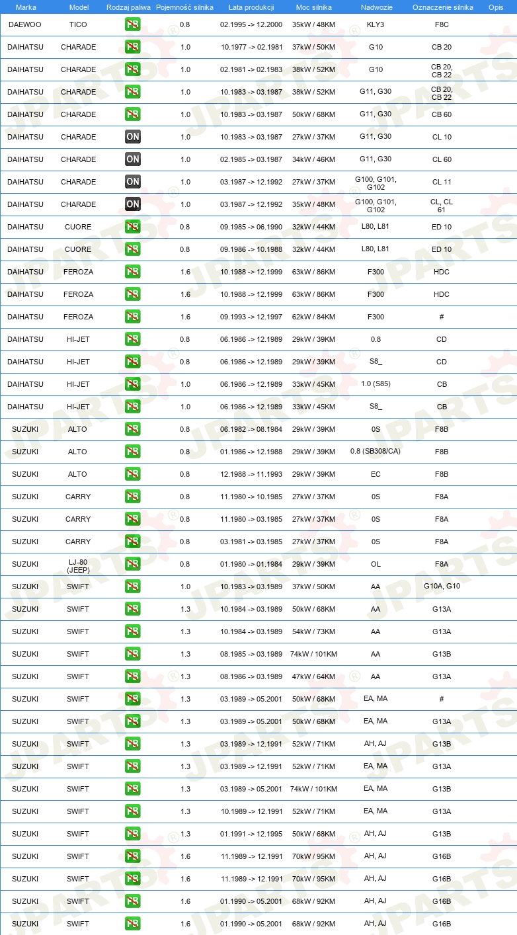Click the 54kW / 73KM power cell
The image size is (517, 935).
tap(314, 631)
